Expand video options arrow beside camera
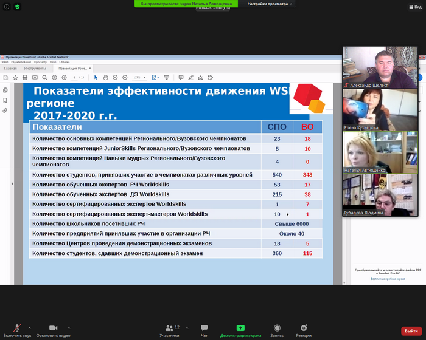 click(69, 327)
